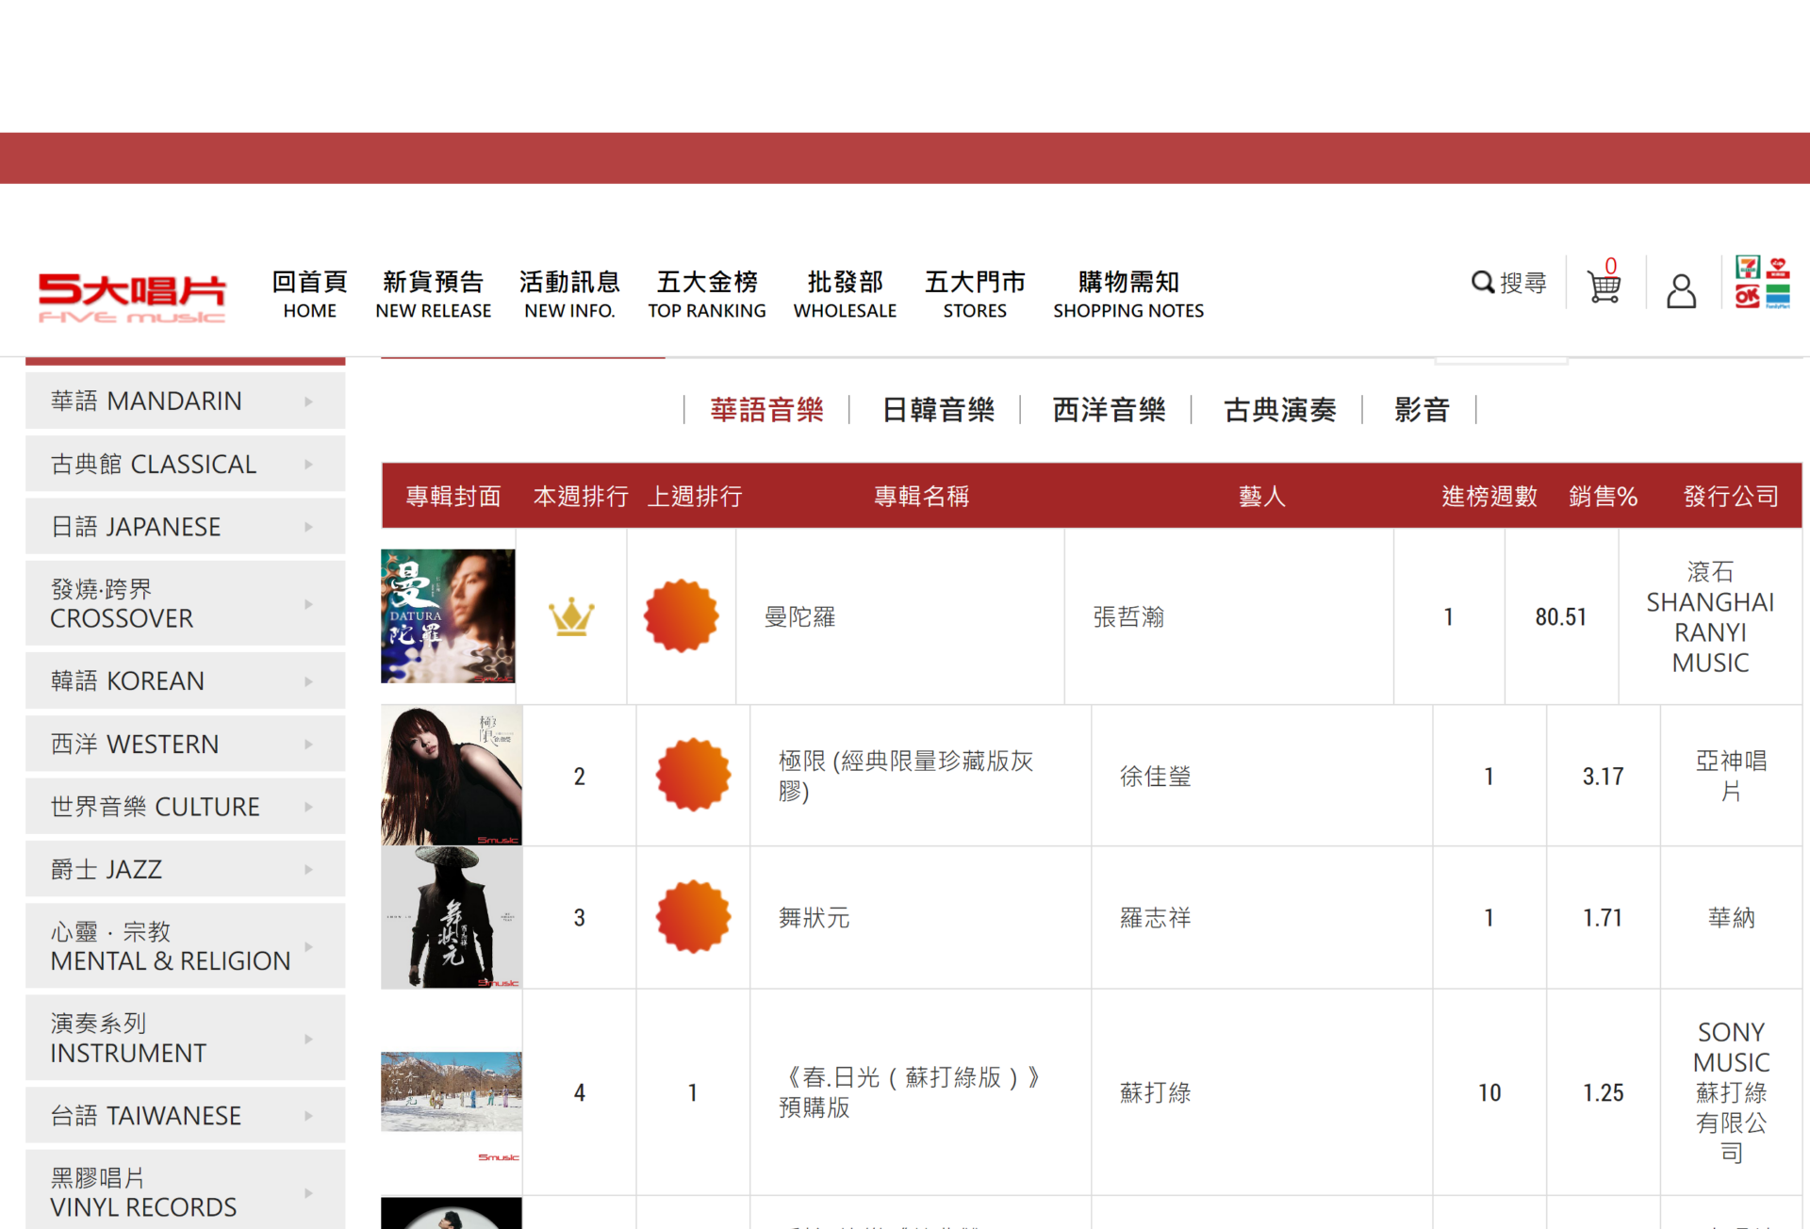The height and width of the screenshot is (1229, 1810).
Task: Open the 五大金榜 TOP RANKING menu
Action: pyautogui.click(x=706, y=295)
